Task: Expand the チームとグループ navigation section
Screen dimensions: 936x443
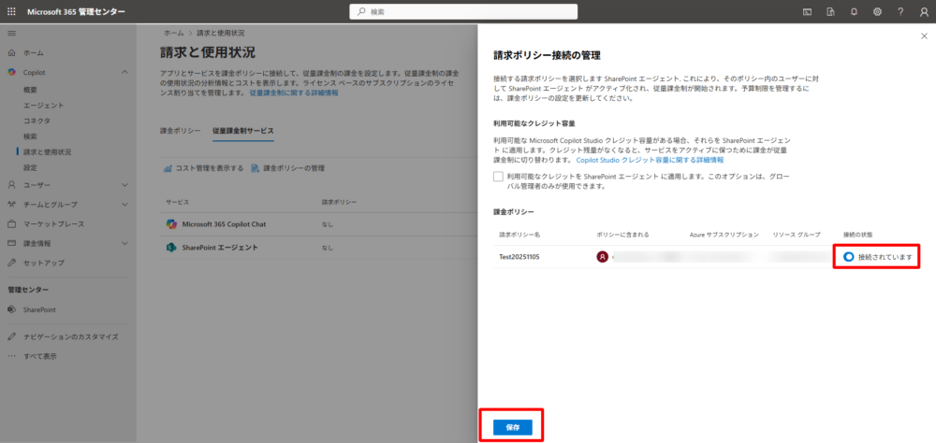Action: click(x=124, y=205)
